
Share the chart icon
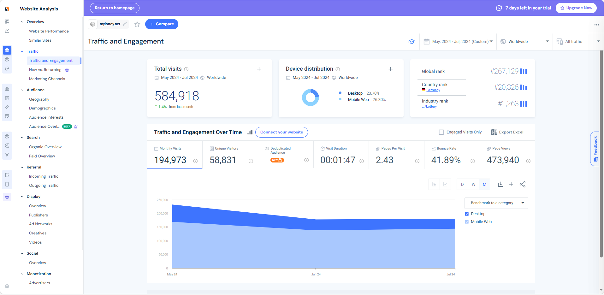[x=523, y=184]
